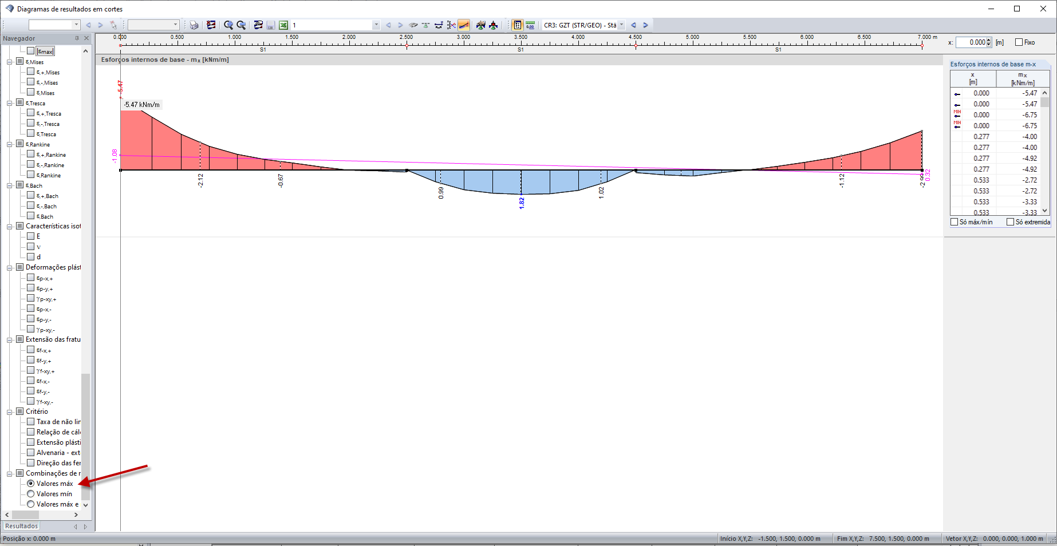
Task: Switch to the Resultados tab
Action: [22, 526]
